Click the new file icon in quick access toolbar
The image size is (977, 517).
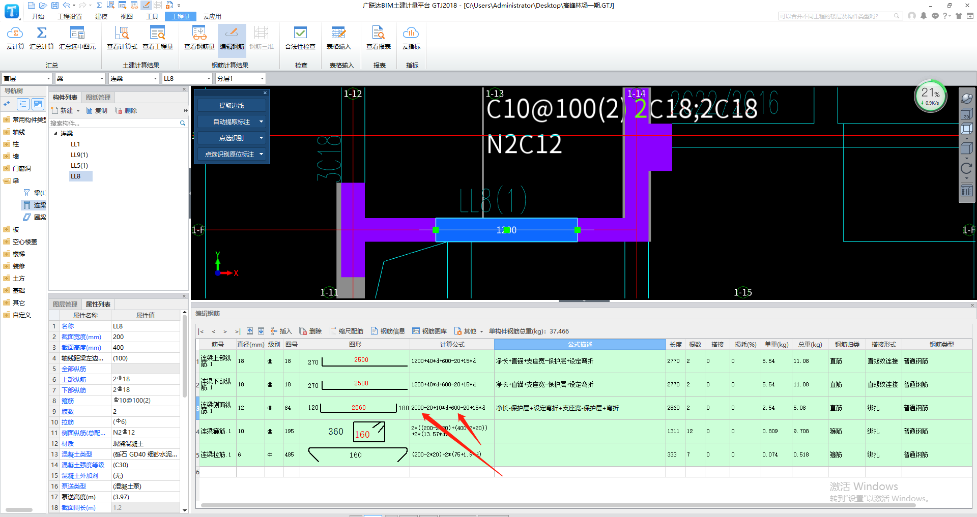click(x=32, y=5)
